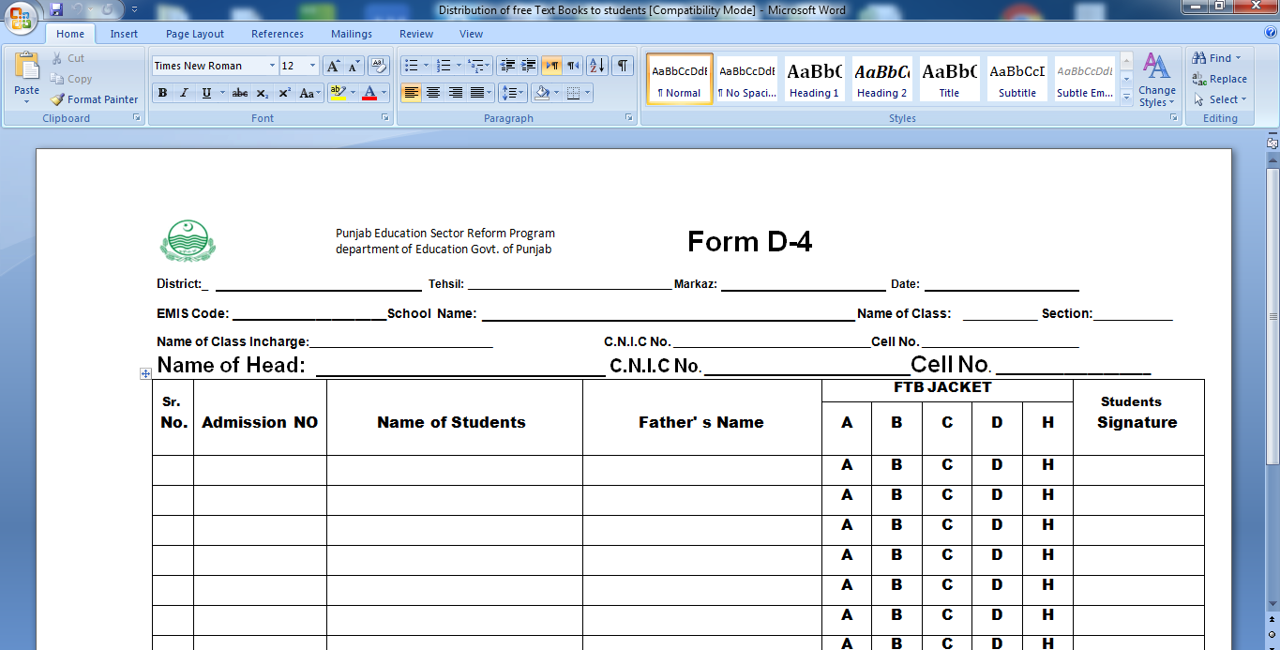Apply strikethrough formatting to text

click(x=242, y=92)
